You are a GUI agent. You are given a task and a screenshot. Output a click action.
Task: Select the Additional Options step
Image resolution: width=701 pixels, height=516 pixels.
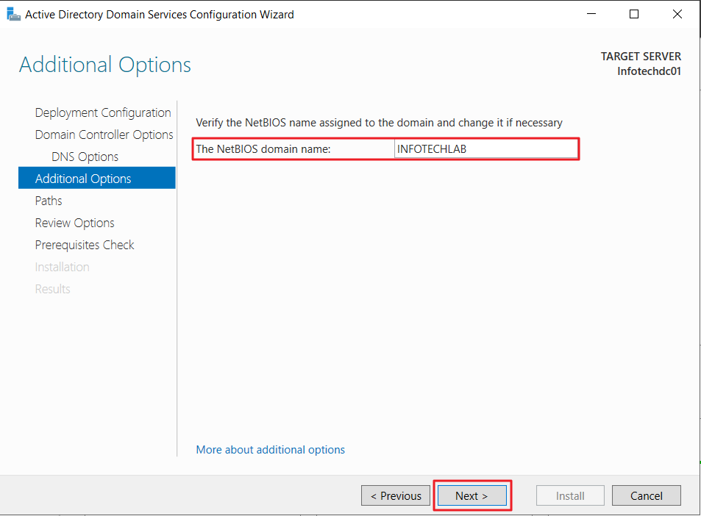click(x=97, y=179)
